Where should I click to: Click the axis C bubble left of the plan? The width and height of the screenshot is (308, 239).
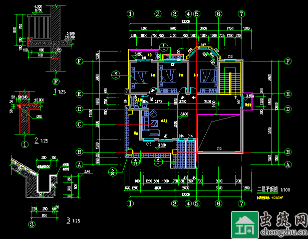tap(79, 124)
